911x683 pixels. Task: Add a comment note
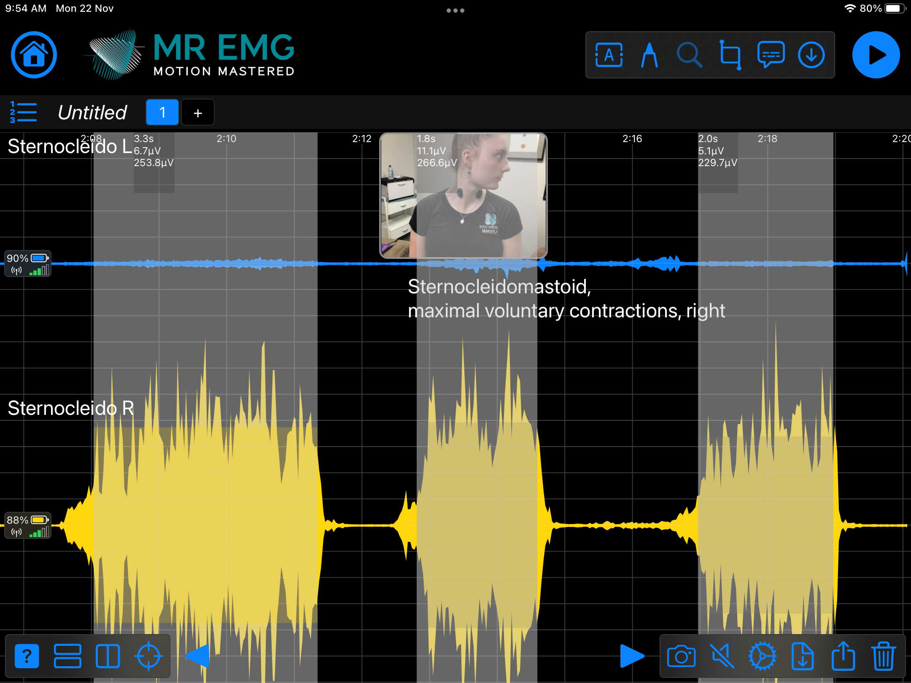[771, 55]
